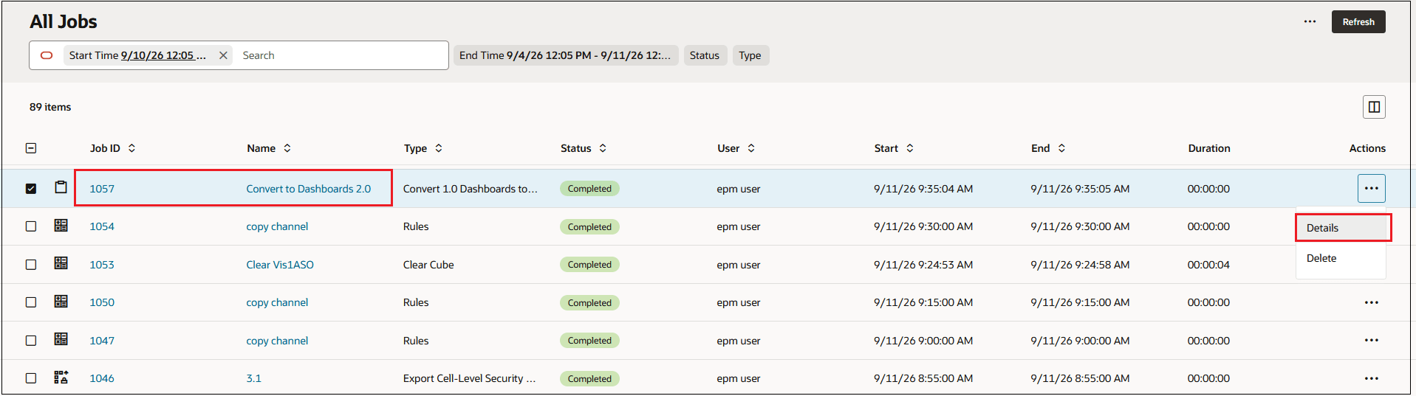The height and width of the screenshot is (396, 1416).
Task: Click the Search input field
Action: pyautogui.click(x=341, y=55)
